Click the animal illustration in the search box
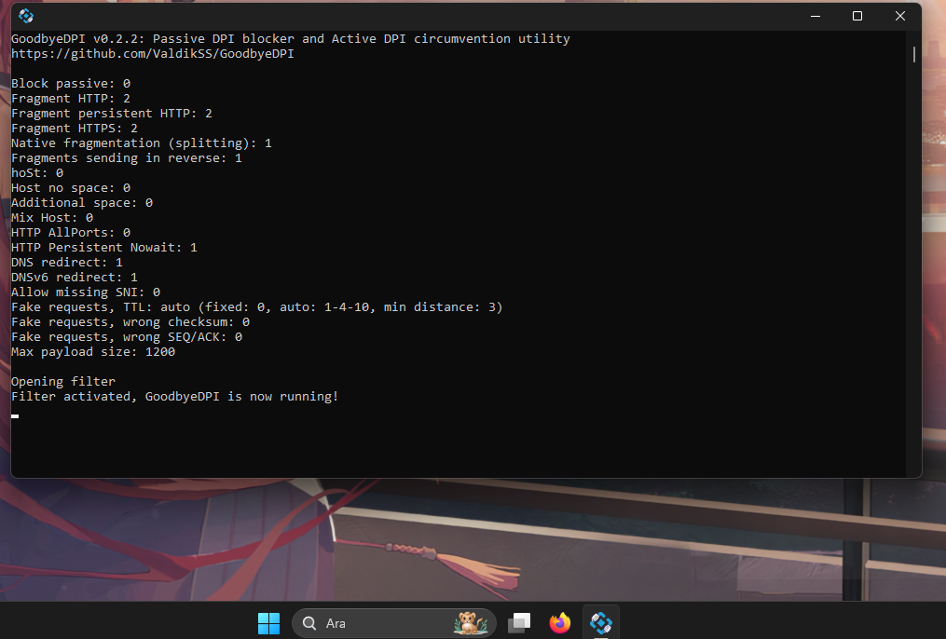 point(470,623)
